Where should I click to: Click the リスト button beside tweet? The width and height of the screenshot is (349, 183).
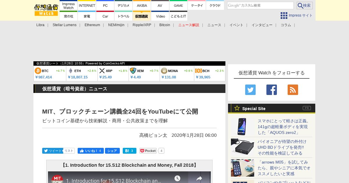click(69, 151)
